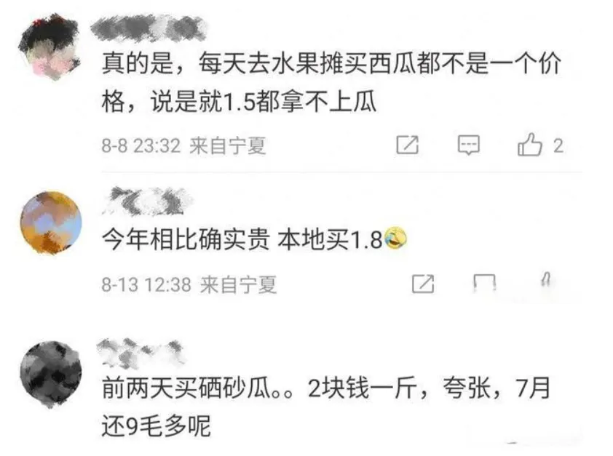Tap the 8-13 12:38 来自宁夏 timestamp
The image size is (613, 456).
pos(189,284)
